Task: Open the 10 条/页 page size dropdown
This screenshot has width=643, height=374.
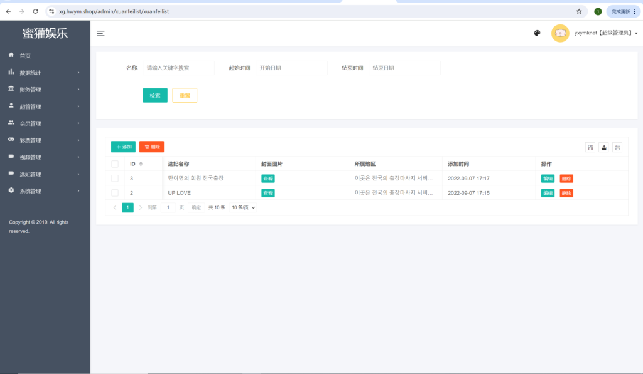Action: 243,207
